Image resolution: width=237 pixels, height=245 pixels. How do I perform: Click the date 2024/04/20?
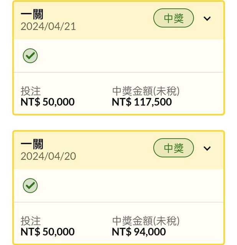pos(48,156)
